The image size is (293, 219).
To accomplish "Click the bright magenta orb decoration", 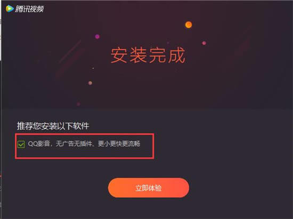I will [97, 36].
